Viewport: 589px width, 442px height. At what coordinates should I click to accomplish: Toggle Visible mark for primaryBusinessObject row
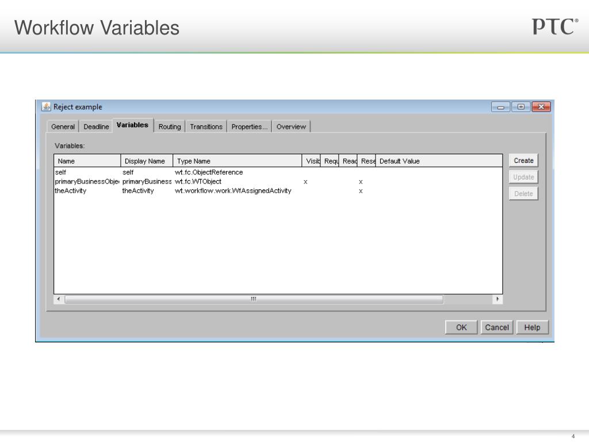point(305,181)
